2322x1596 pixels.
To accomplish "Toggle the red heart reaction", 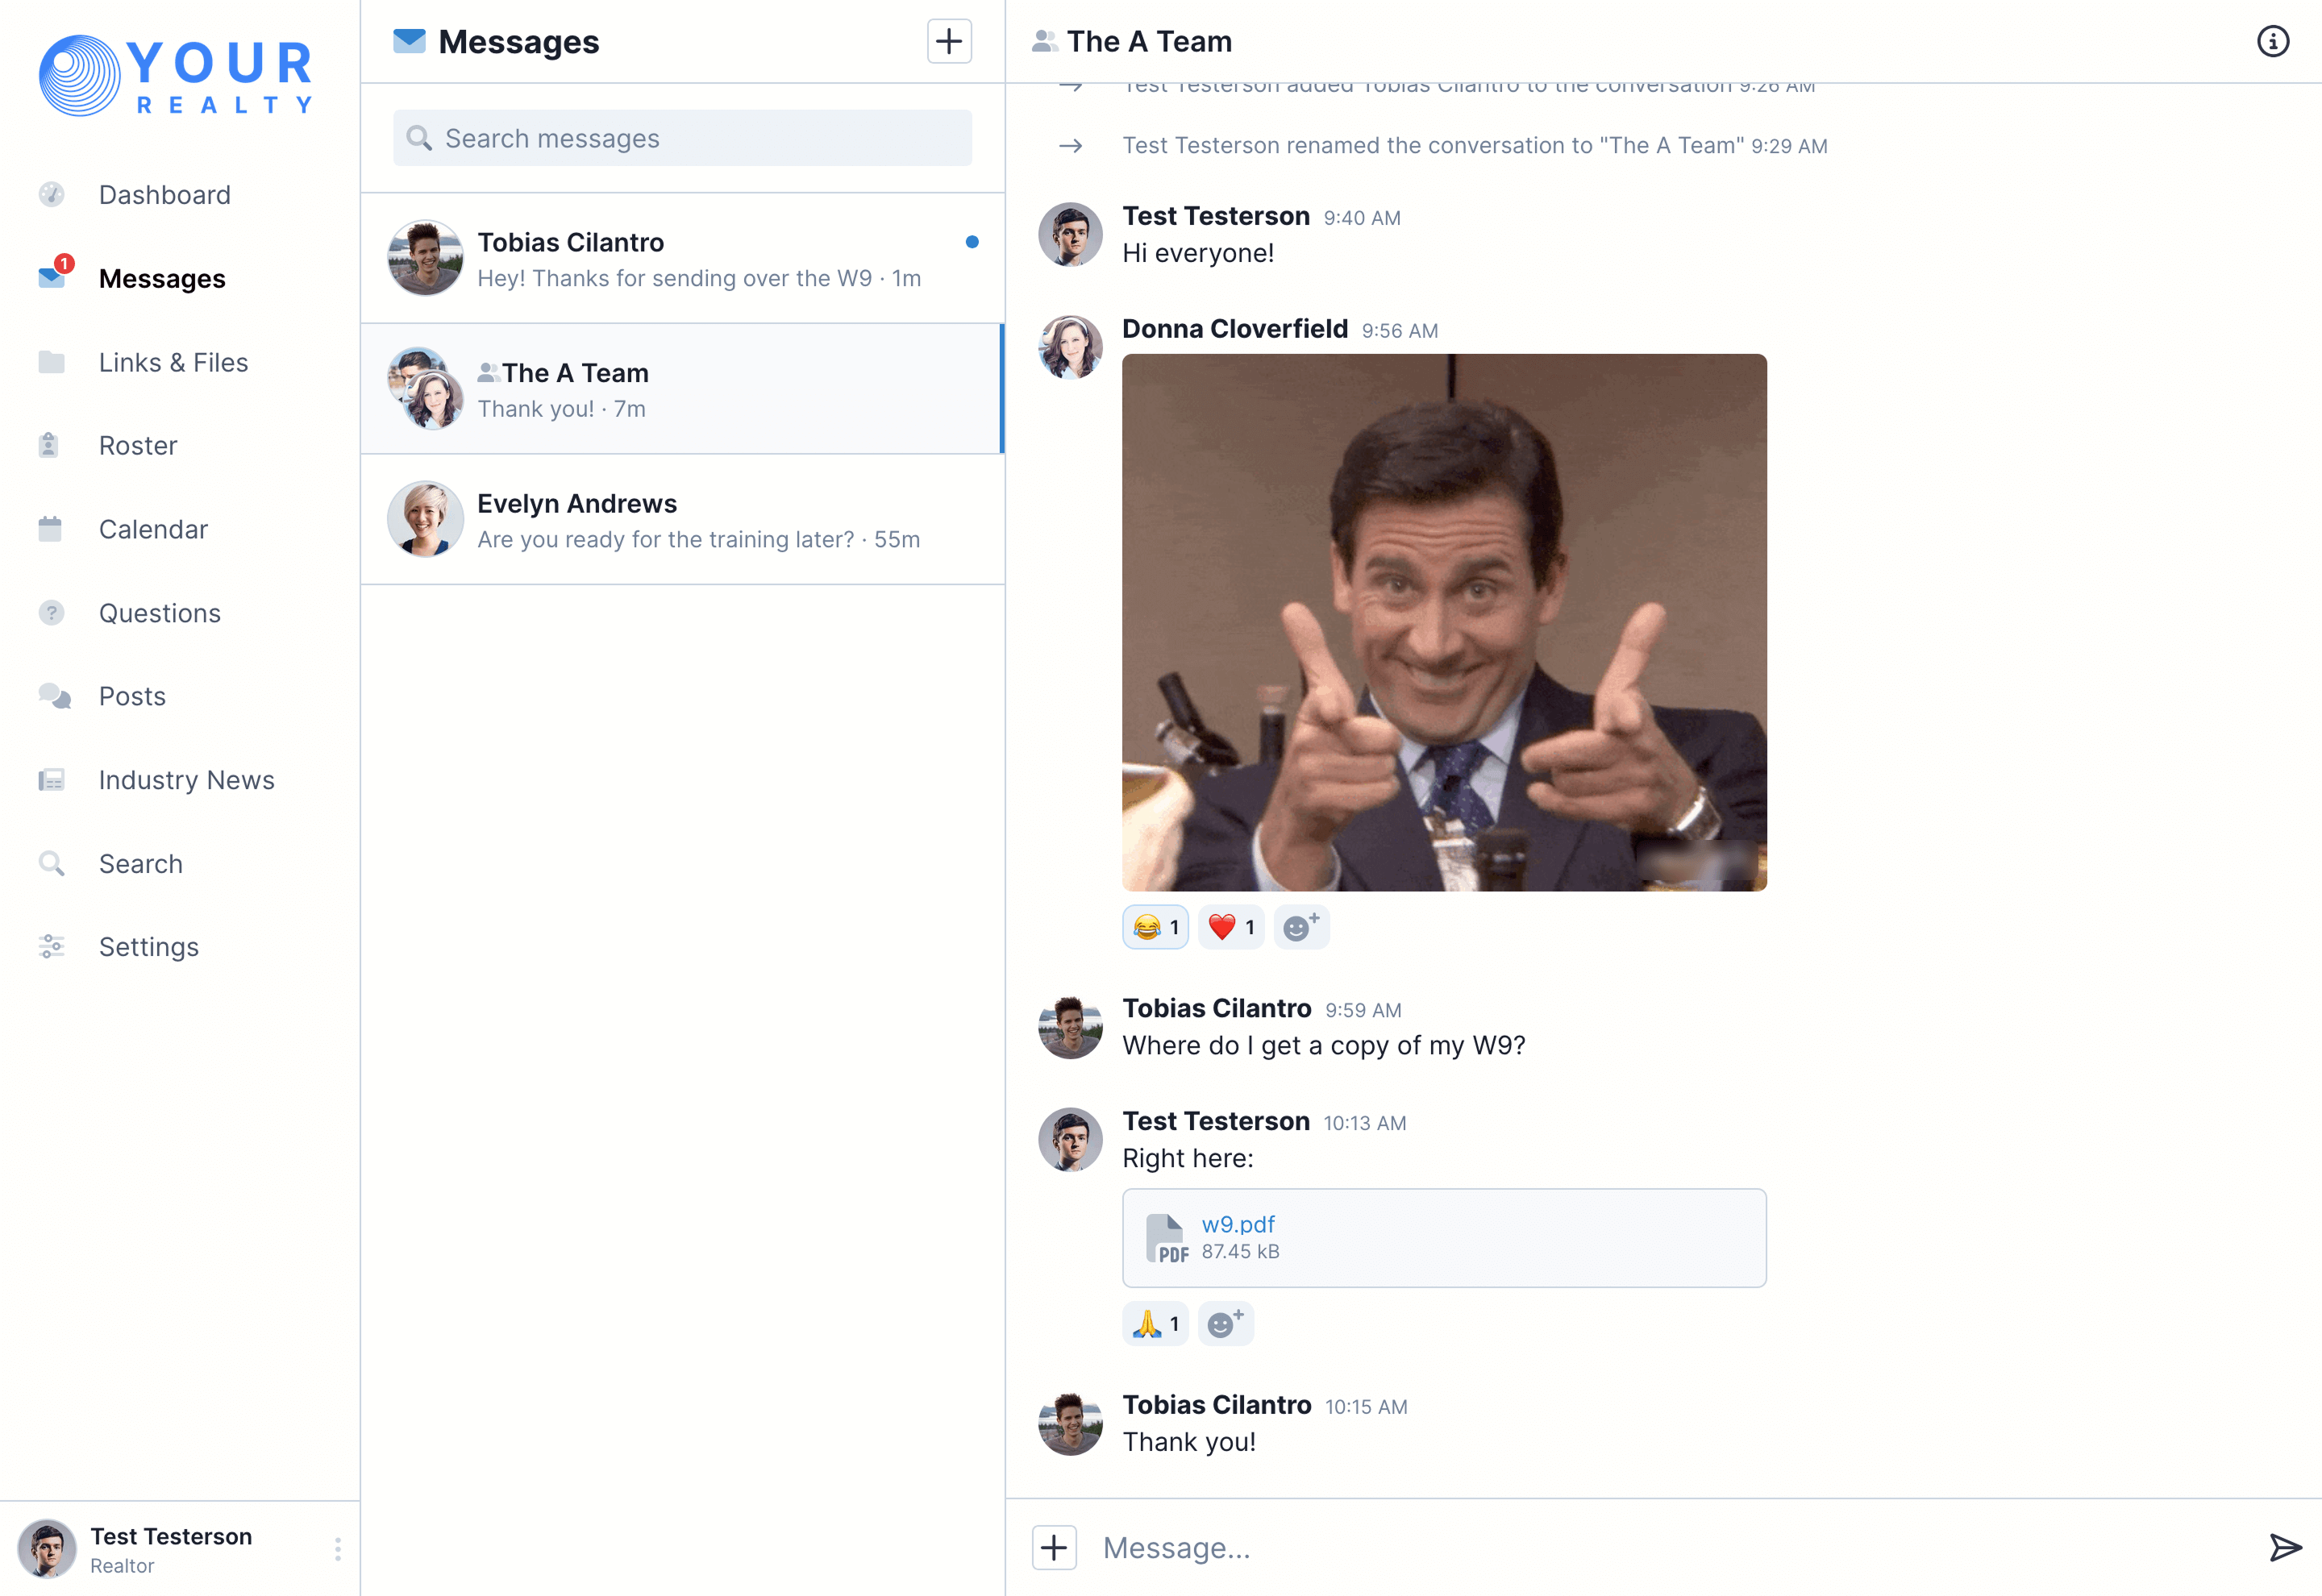I will tap(1231, 927).
